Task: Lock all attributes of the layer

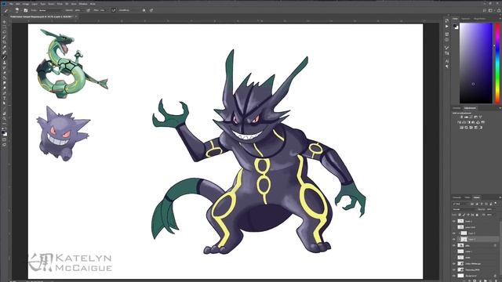Action: 477,215
